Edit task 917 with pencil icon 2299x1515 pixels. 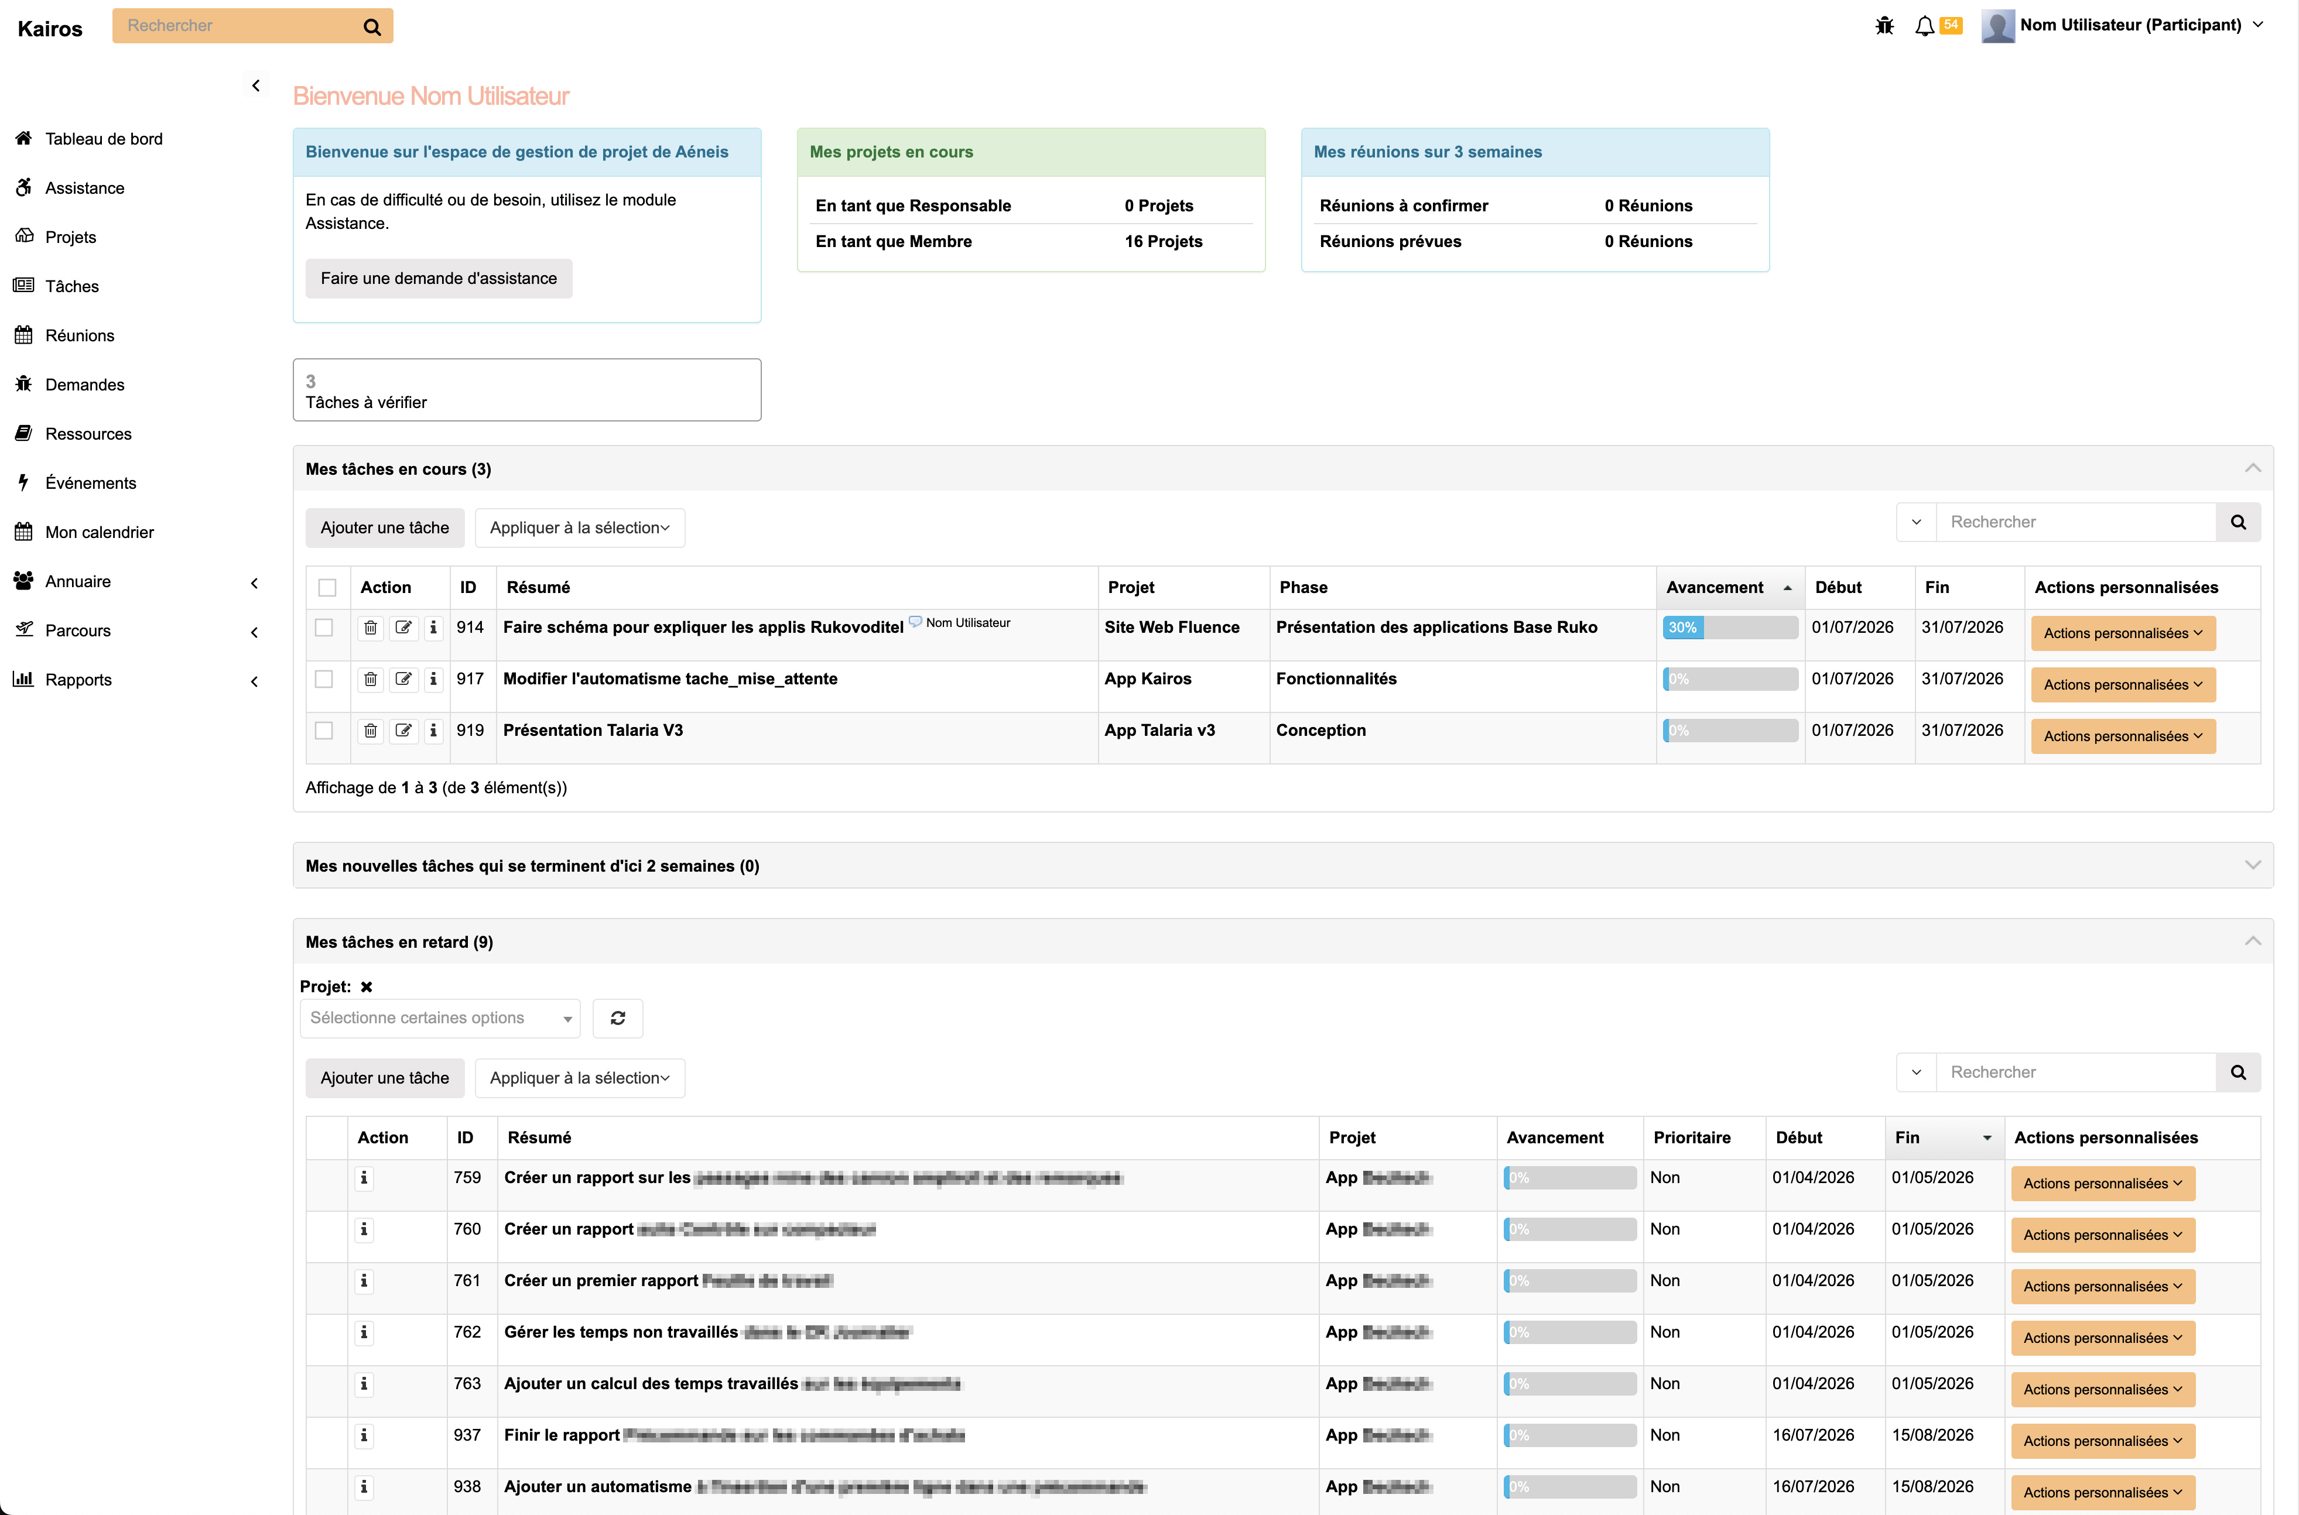point(403,679)
